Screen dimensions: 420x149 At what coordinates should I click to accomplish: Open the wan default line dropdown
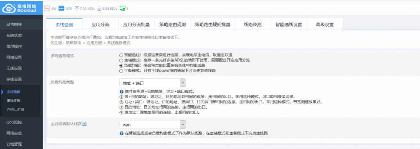click(153, 125)
